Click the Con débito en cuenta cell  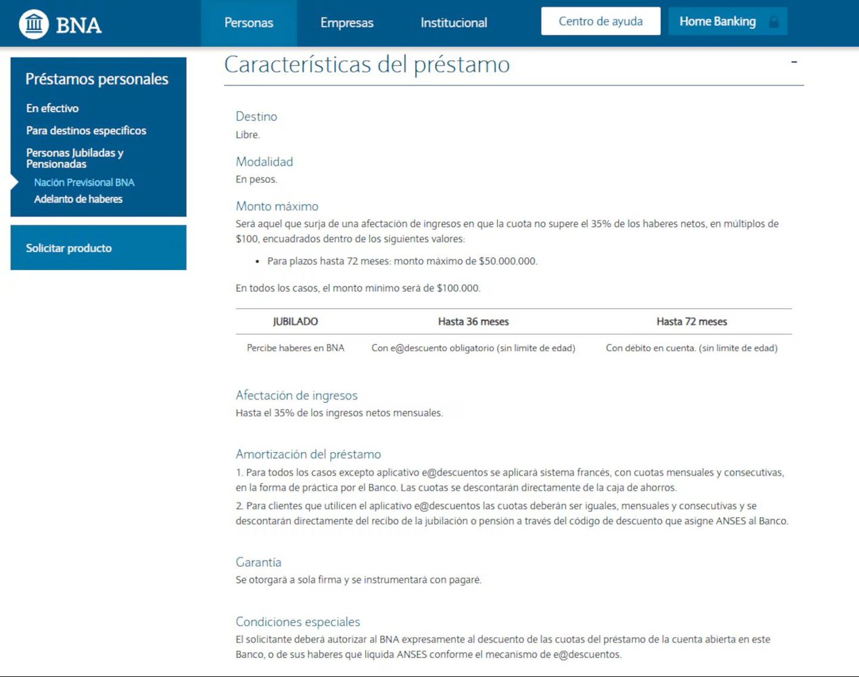[x=692, y=348]
